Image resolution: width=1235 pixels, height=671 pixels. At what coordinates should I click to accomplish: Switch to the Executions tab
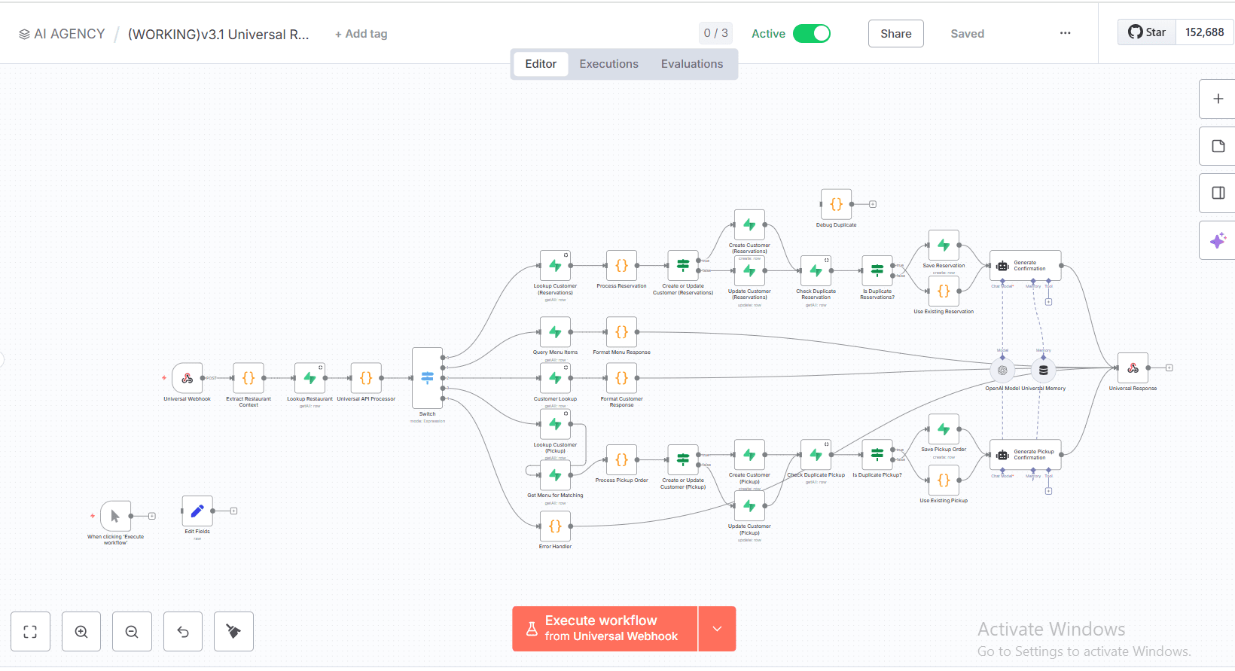coord(608,64)
